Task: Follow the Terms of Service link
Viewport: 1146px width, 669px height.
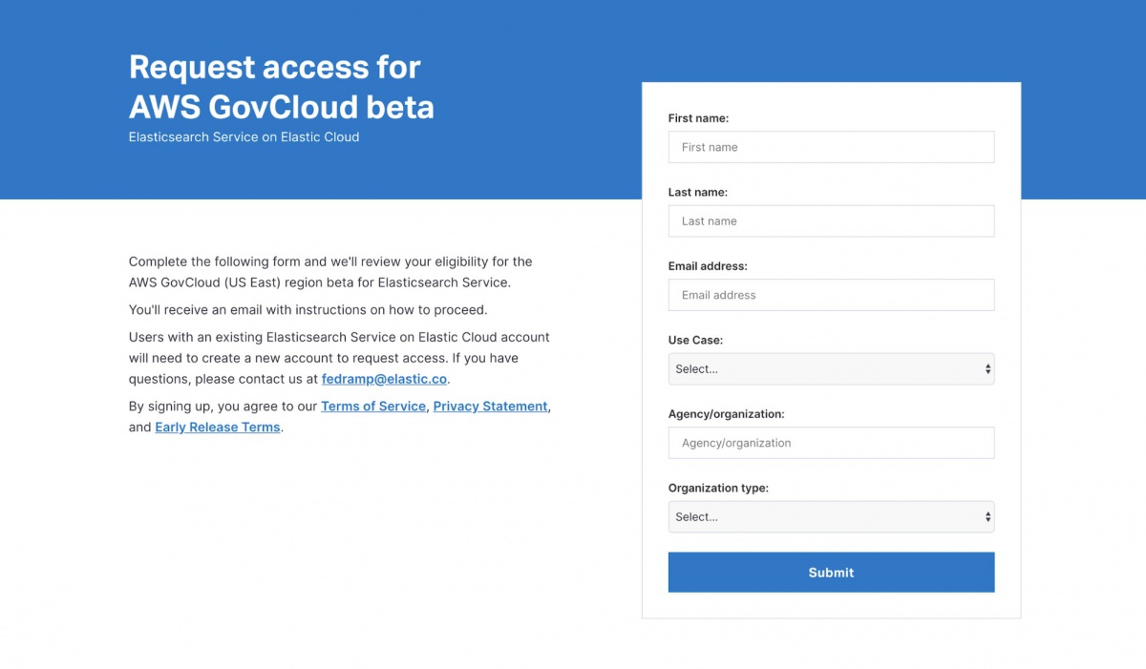Action: pos(372,407)
